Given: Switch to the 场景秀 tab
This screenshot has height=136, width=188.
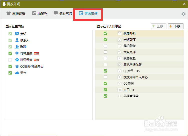Looking at the screenshot, I should (x=40, y=14).
